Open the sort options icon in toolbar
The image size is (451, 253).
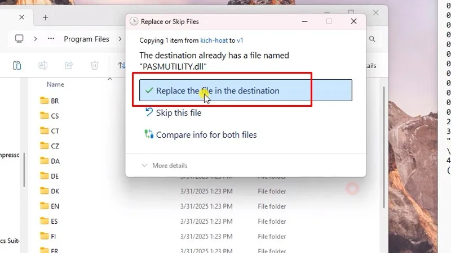(x=121, y=65)
